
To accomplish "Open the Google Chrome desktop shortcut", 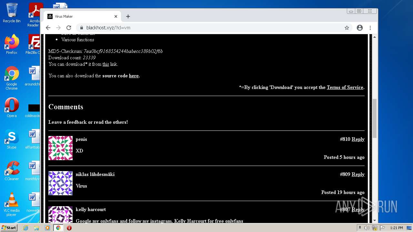I will 12,78.
